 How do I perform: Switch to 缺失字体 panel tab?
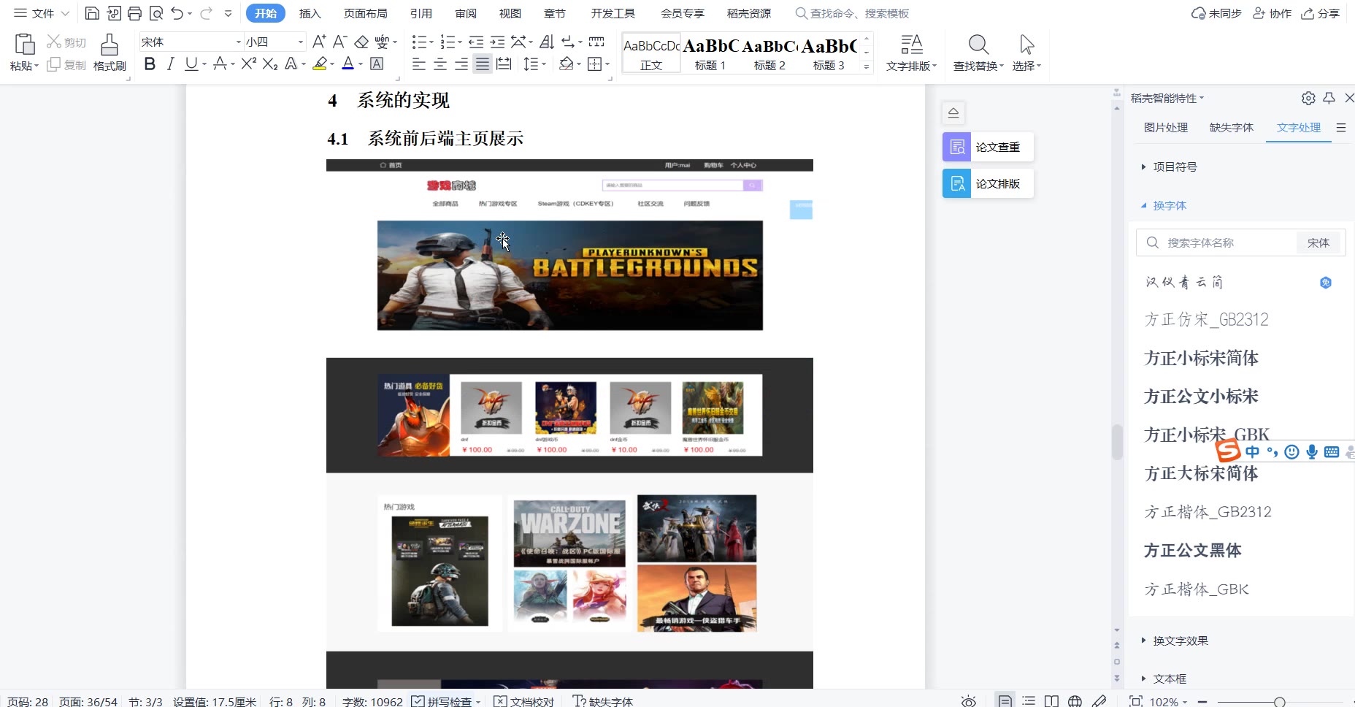(1232, 128)
